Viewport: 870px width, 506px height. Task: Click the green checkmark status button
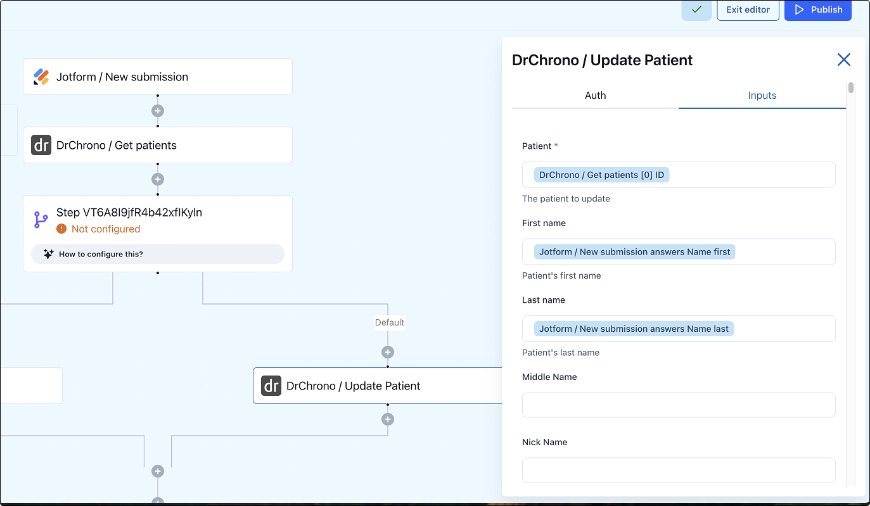(696, 10)
